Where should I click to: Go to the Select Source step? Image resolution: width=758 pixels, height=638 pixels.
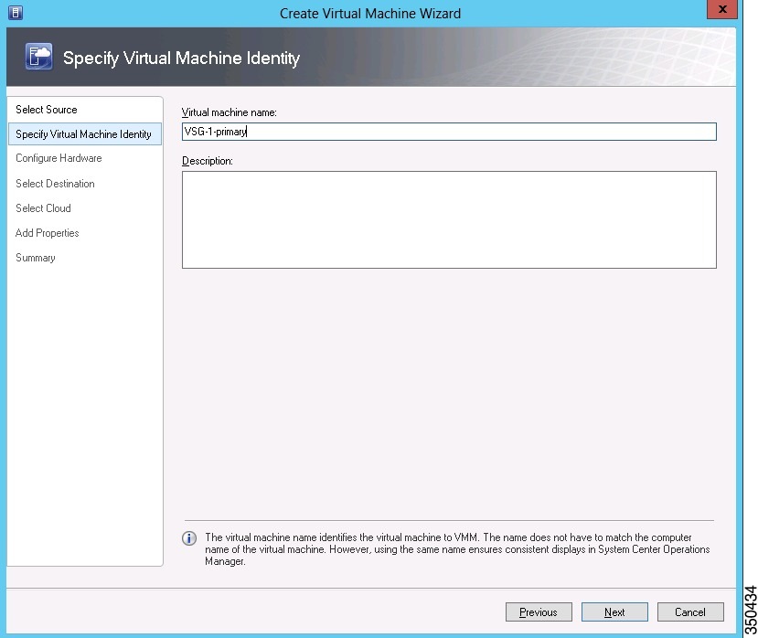(x=47, y=110)
